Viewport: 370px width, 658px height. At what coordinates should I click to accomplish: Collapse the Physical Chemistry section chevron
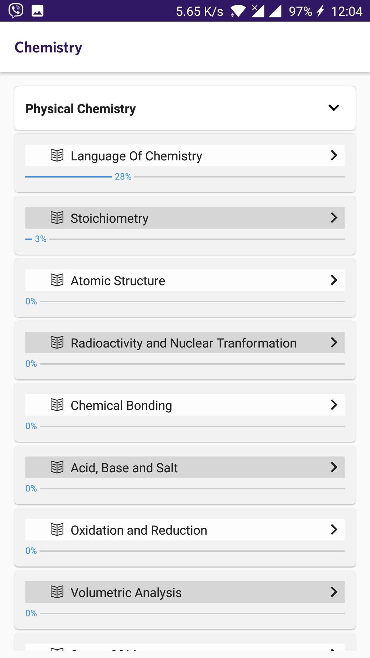(334, 108)
